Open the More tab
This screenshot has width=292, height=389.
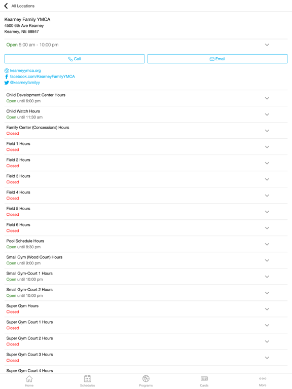click(263, 381)
